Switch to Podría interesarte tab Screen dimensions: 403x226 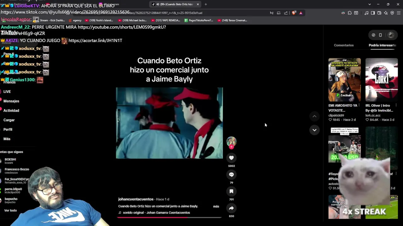(x=382, y=45)
